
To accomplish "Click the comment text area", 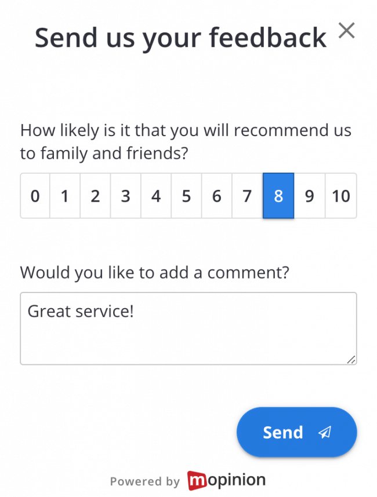I will tap(188, 328).
